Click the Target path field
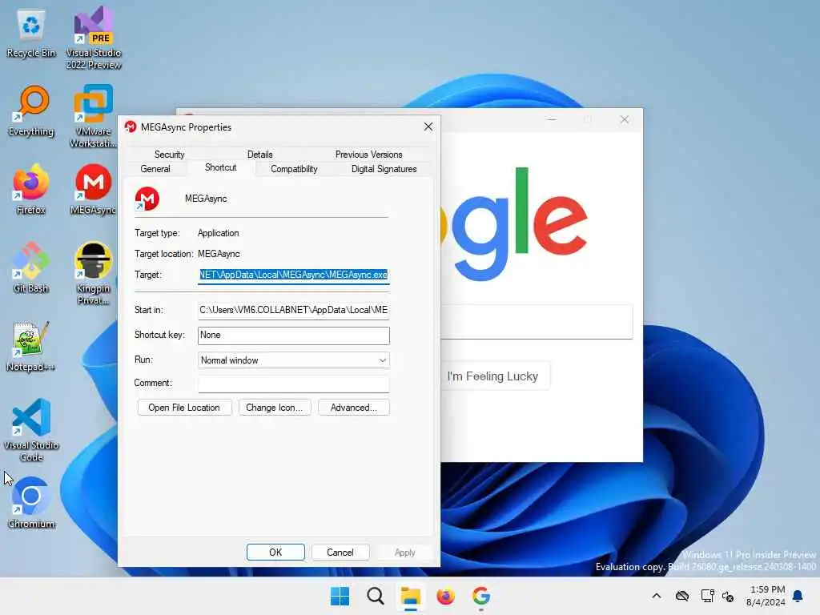 (x=293, y=275)
